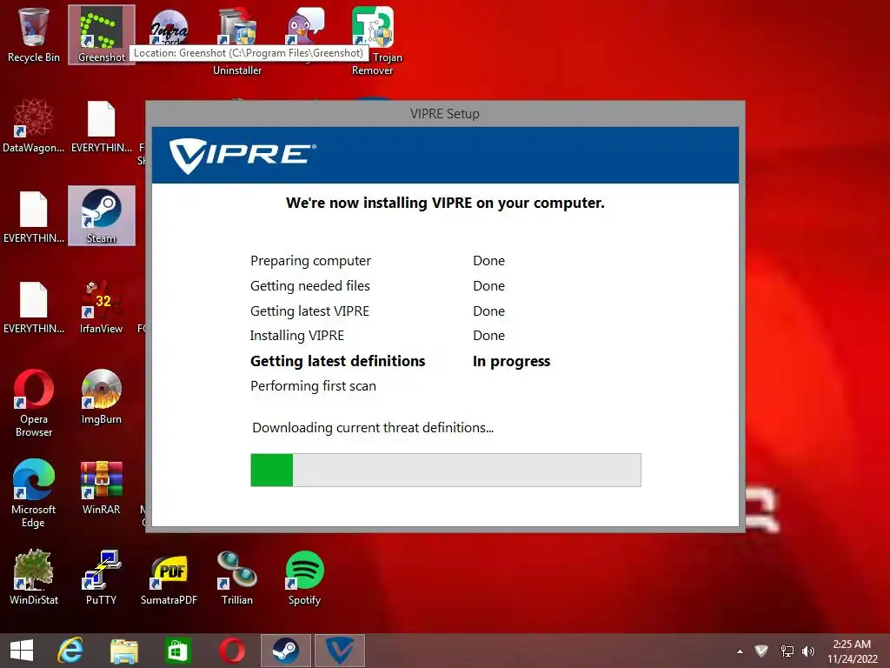890x668 pixels.
Task: Launch Internet Explorer from the taskbar
Action: coord(71,651)
